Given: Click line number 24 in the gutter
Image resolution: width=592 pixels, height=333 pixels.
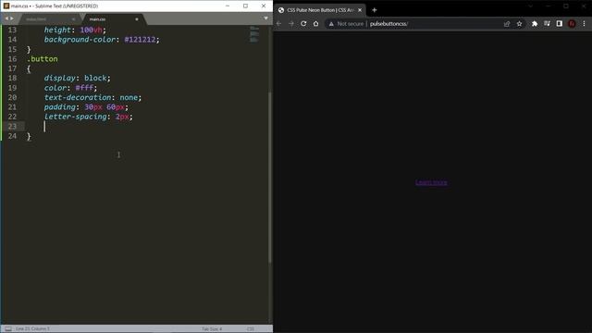Looking at the screenshot, I should [x=12, y=136].
